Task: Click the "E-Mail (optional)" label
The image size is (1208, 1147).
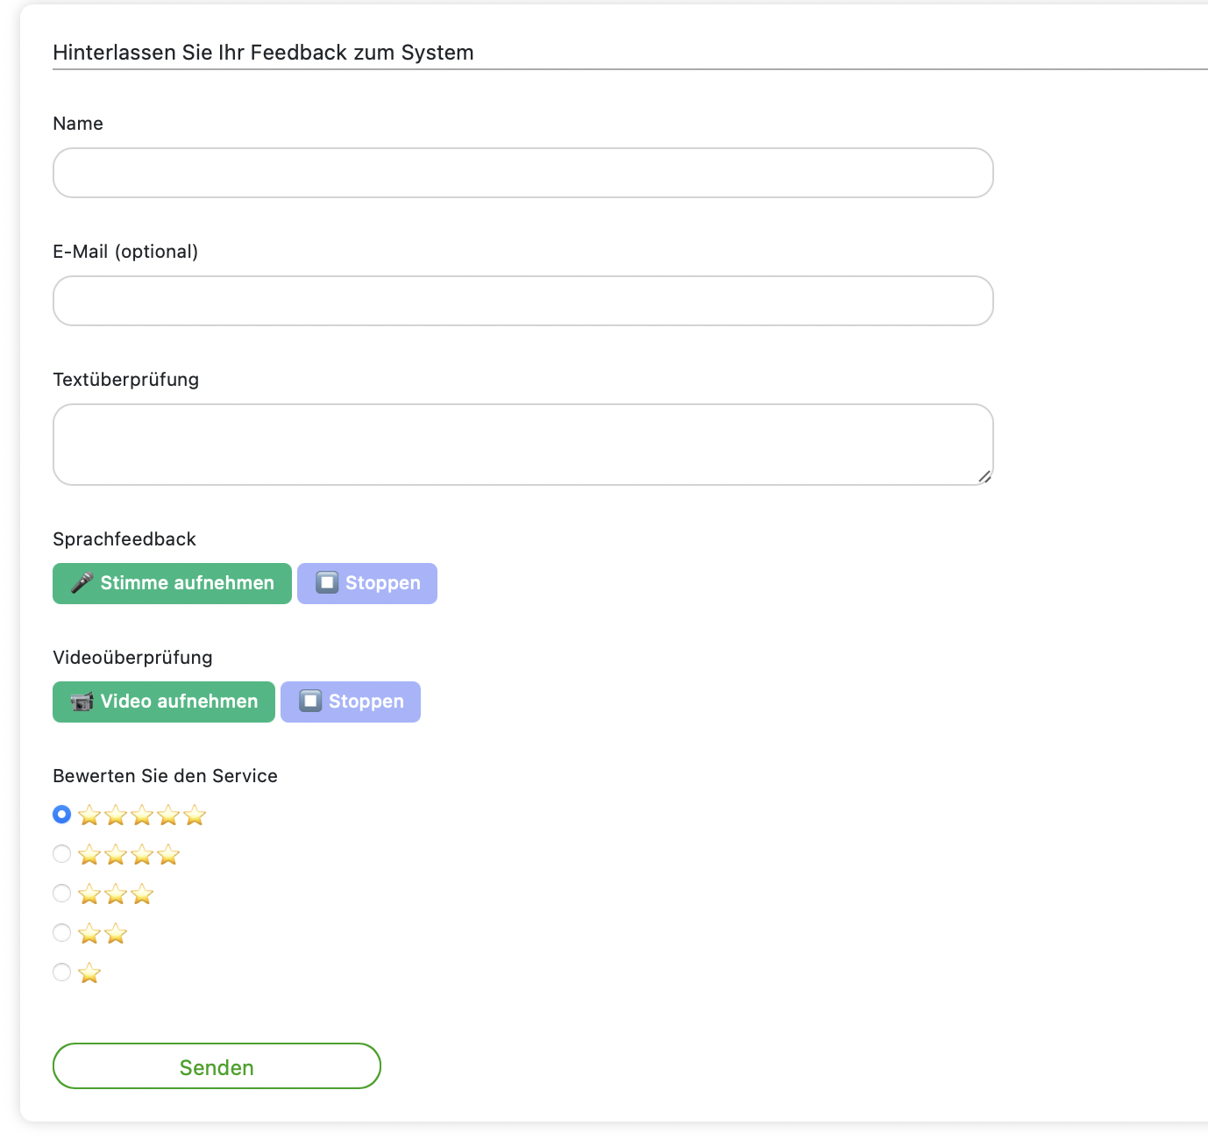Action: pyautogui.click(x=125, y=252)
